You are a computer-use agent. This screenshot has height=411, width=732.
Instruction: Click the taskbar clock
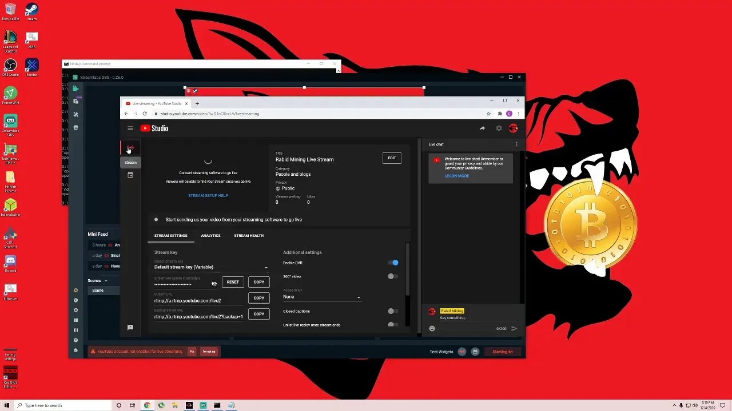[708, 405]
